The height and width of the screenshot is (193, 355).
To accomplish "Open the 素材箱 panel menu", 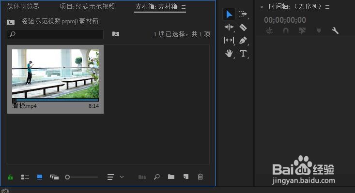I will point(184,7).
